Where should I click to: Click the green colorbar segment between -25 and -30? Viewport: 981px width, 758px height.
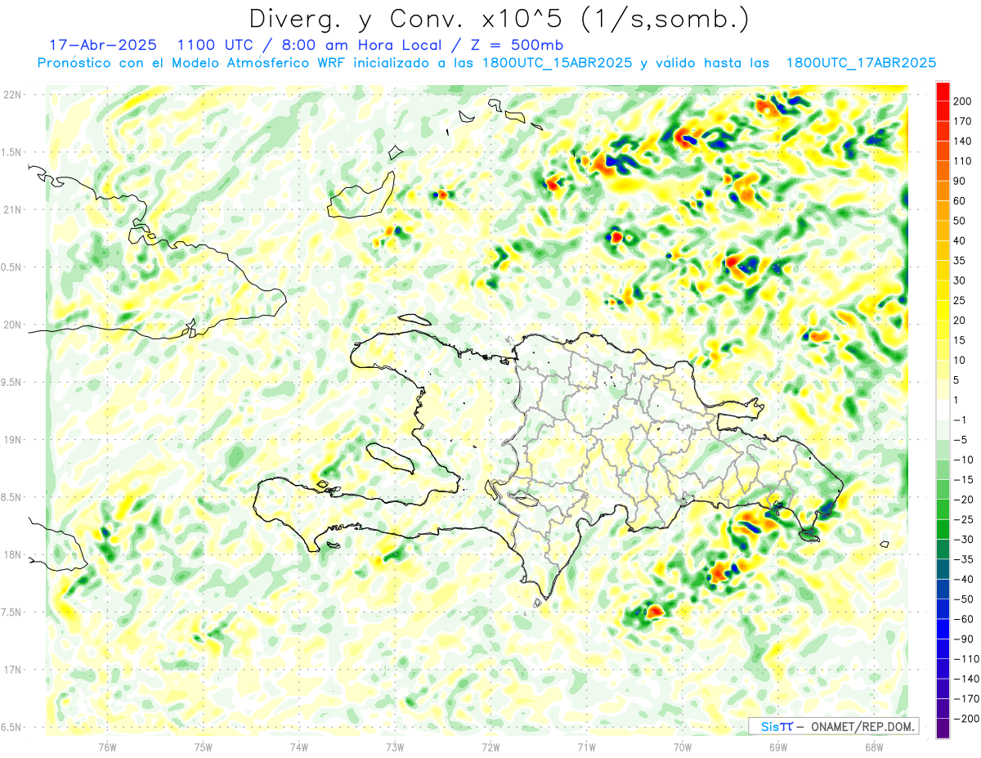click(943, 529)
